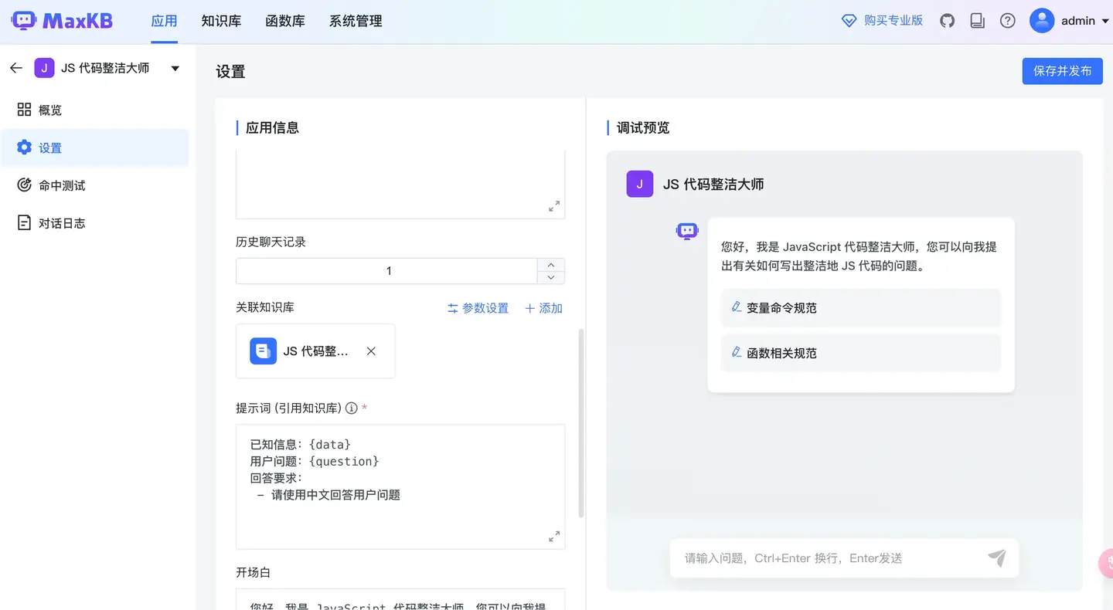The image size is (1113, 610).
Task: Open the 系统管理 section
Action: (x=355, y=21)
